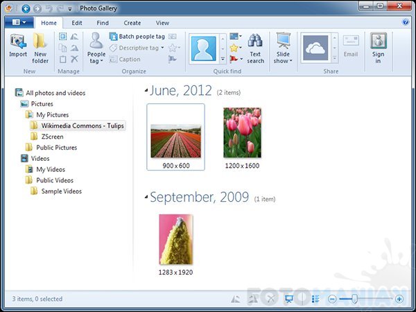Select the Public Videos folder
The height and width of the screenshot is (312, 416).
(49, 180)
